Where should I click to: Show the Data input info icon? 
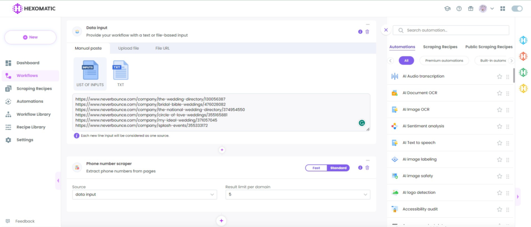(360, 32)
